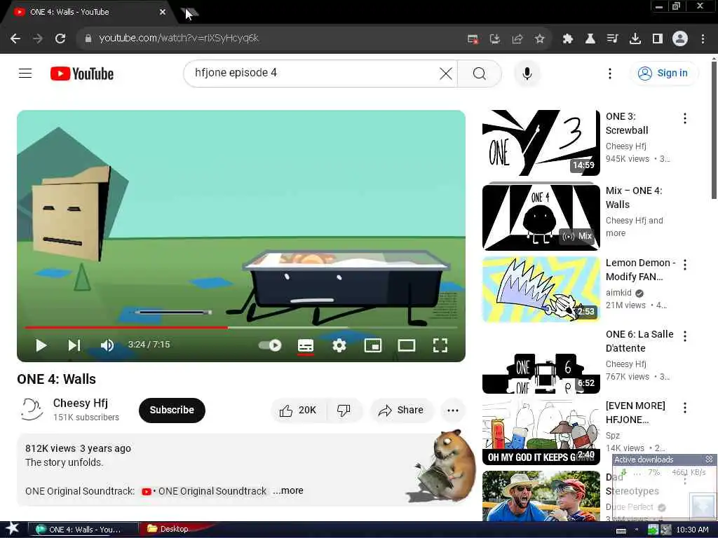718x538 pixels.
Task: Run the search with magnifier button
Action: tap(480, 73)
